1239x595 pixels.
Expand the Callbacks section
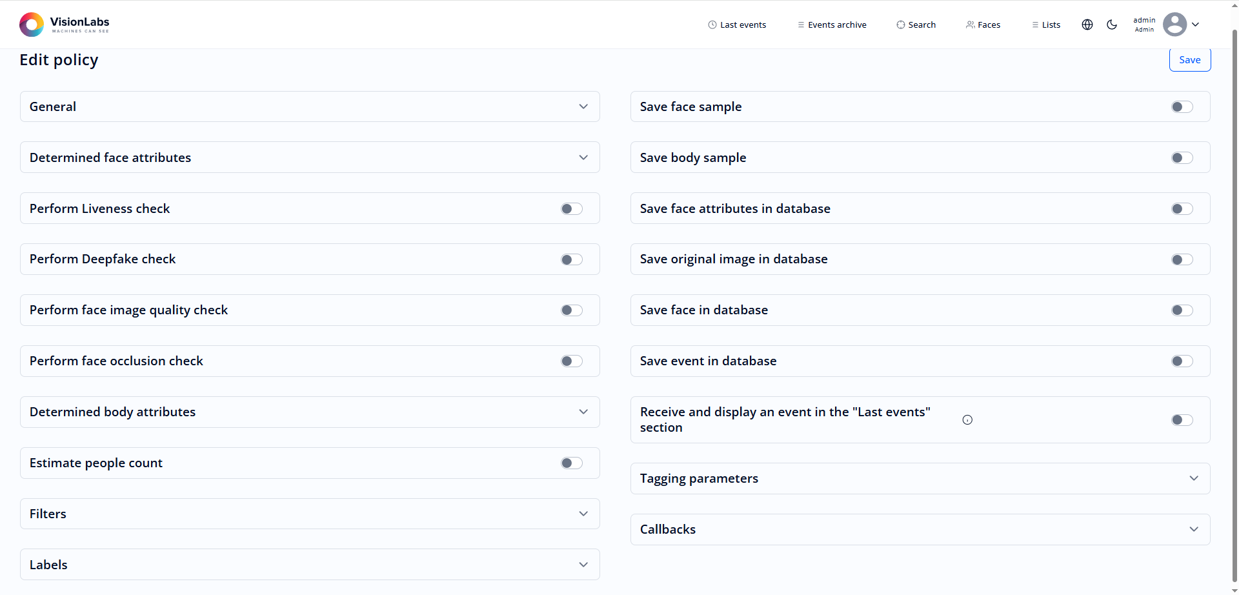[920, 530]
